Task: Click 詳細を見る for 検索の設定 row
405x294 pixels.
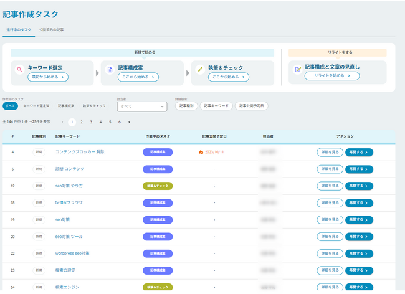Action: coord(330,270)
